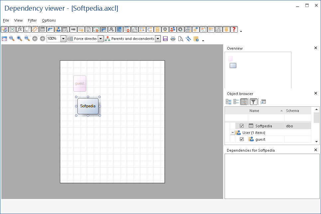Open the View menu

[x=18, y=20]
